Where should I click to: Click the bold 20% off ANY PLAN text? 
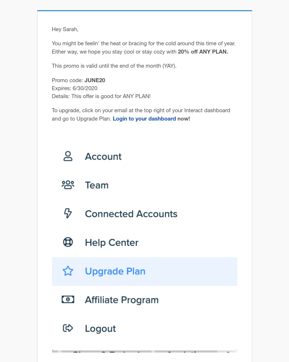203,52
